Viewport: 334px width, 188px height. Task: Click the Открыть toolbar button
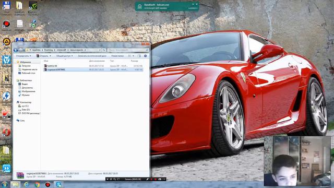42,56
